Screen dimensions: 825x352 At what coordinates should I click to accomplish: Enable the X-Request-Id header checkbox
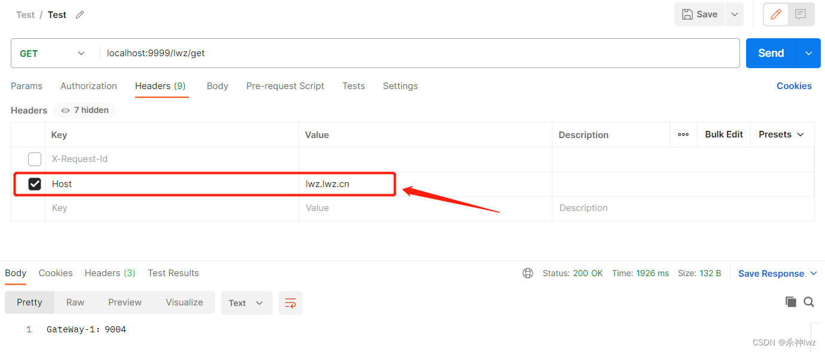coord(35,159)
